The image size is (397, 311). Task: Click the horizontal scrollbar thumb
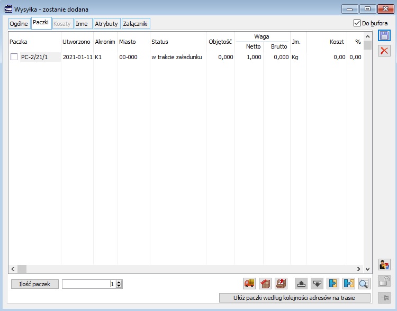[22, 269]
